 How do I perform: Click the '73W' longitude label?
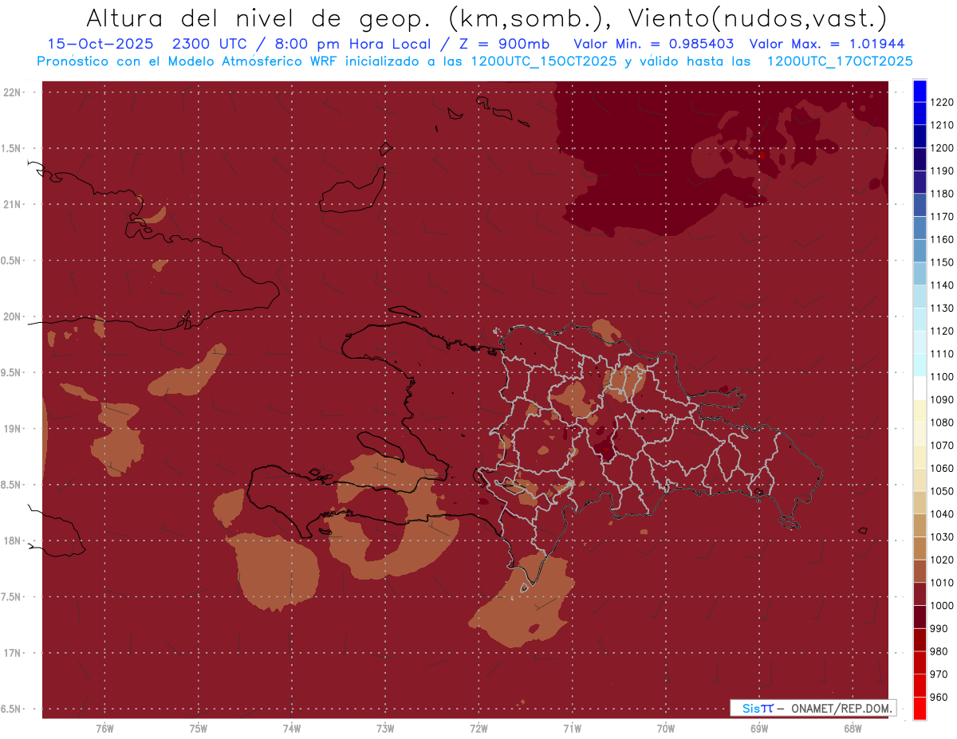(385, 729)
